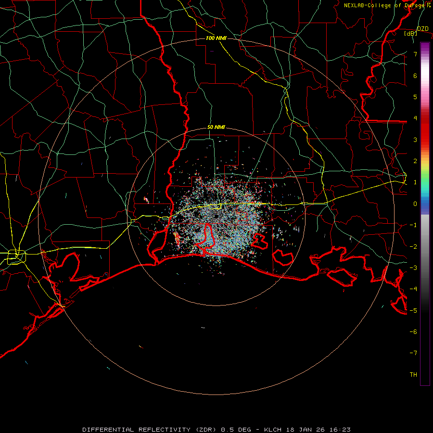Click the radar site center black dot
This screenshot has height=433, width=433.
coord(216,216)
